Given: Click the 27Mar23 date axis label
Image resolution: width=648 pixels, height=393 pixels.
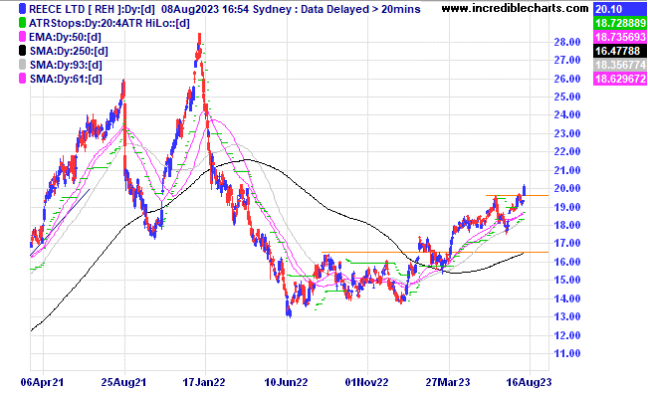Looking at the screenshot, I should coord(448,382).
